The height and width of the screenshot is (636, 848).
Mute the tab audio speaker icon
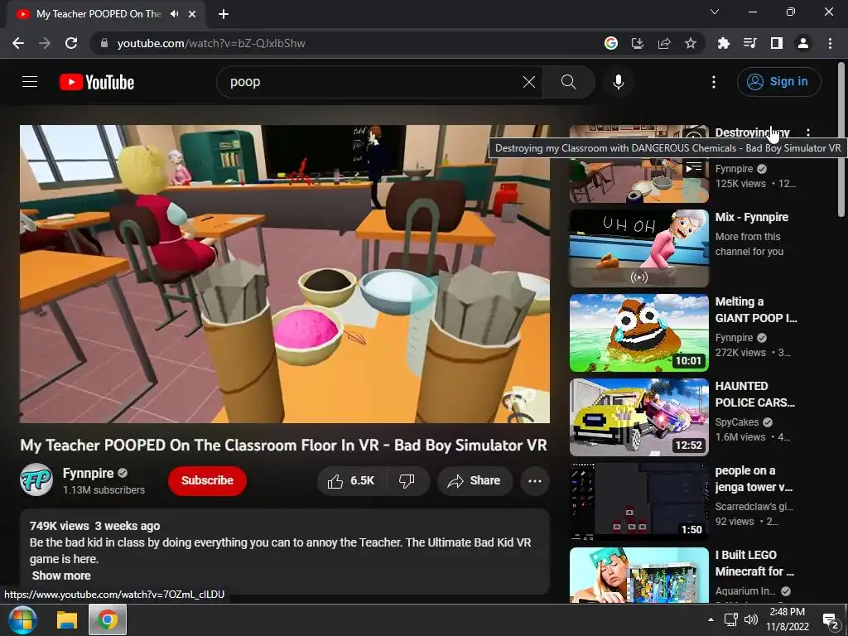[174, 14]
